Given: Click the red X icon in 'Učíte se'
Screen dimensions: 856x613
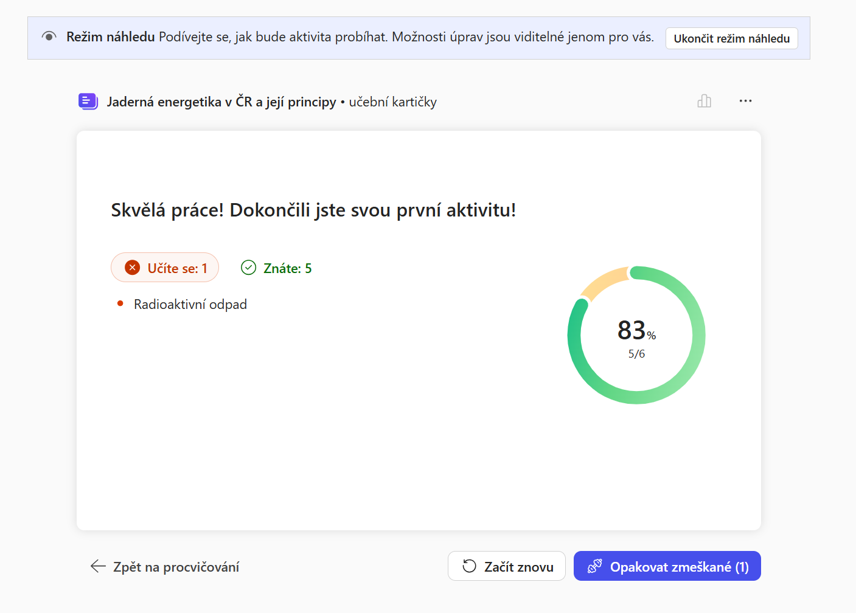Looking at the screenshot, I should click(x=132, y=268).
